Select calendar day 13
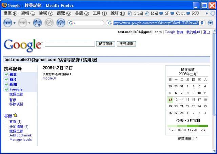 pyautogui.click(x=176, y=100)
